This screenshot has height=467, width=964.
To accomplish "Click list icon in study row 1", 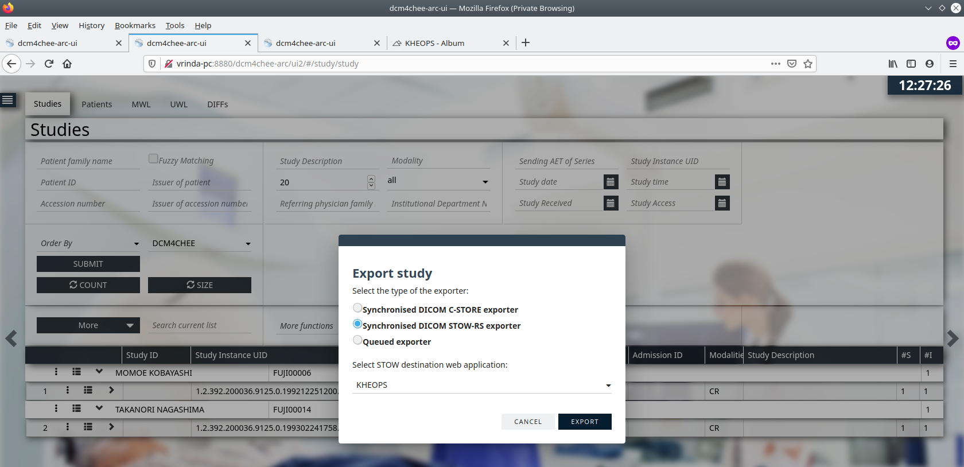I will (88, 390).
